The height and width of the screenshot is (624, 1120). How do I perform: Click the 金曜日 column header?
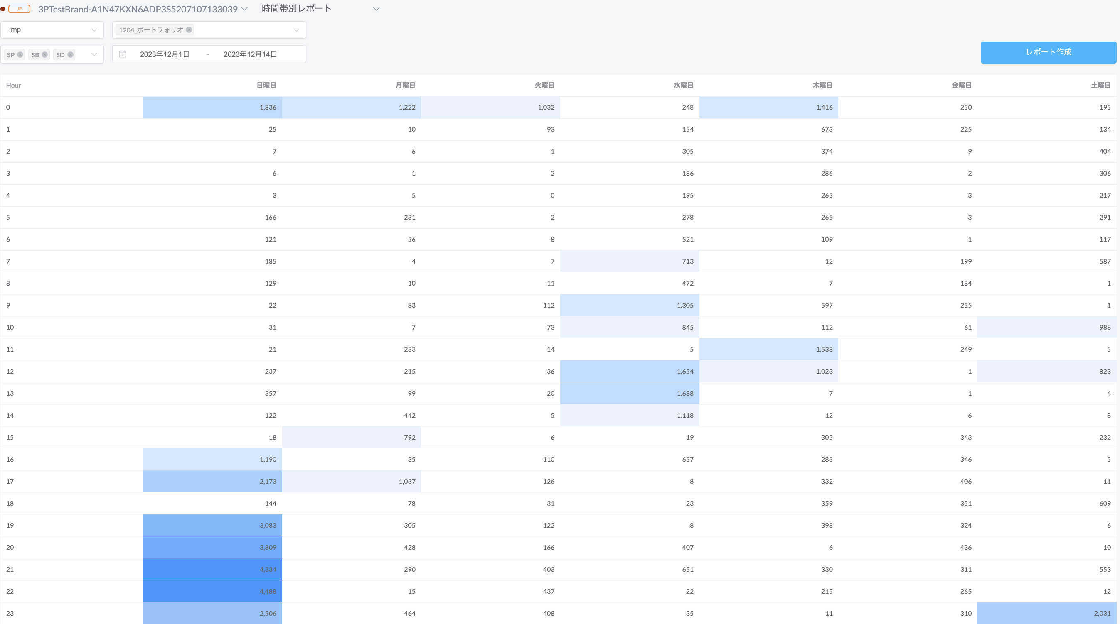point(962,85)
